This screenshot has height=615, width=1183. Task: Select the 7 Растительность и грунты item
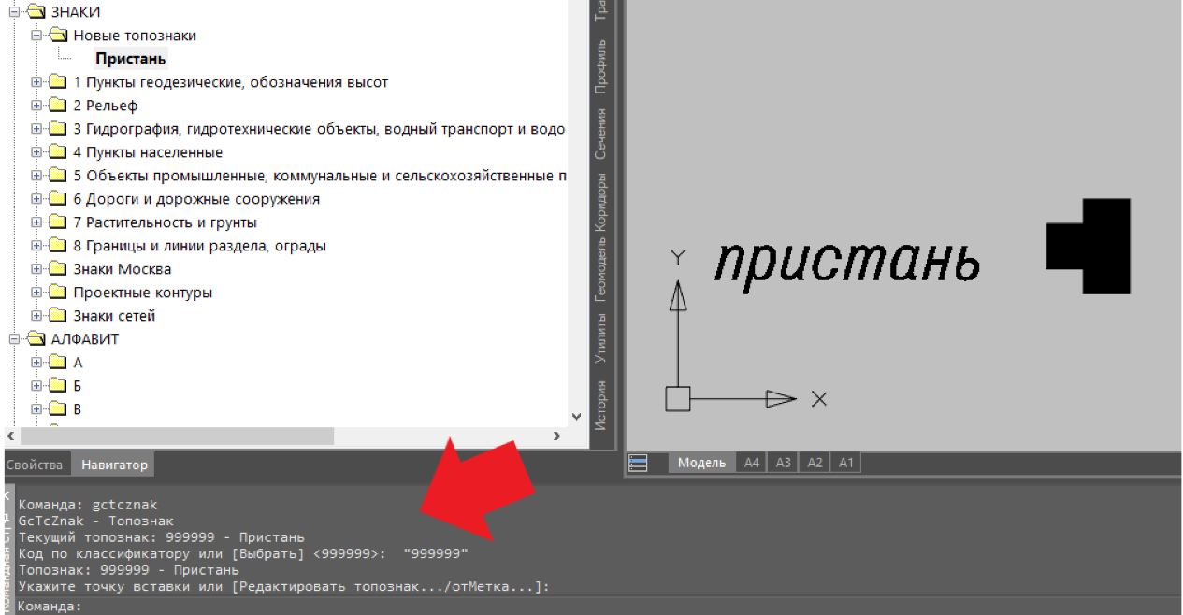click(165, 222)
